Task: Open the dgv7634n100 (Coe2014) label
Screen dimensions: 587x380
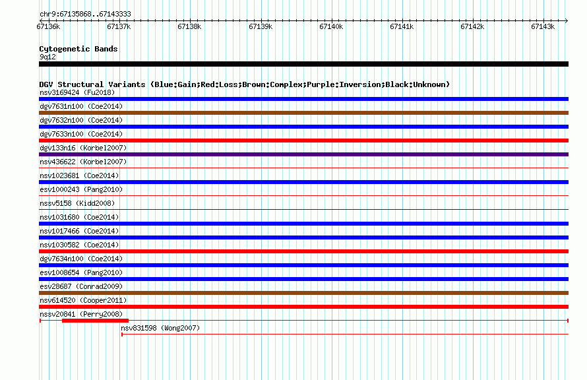Action: tap(81, 259)
